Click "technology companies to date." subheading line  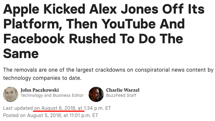tap(42, 78)
